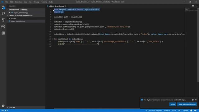Viewport: 199px width, 112px height.
Task: Open the Manage gear in activity bar
Action: point(3,106)
